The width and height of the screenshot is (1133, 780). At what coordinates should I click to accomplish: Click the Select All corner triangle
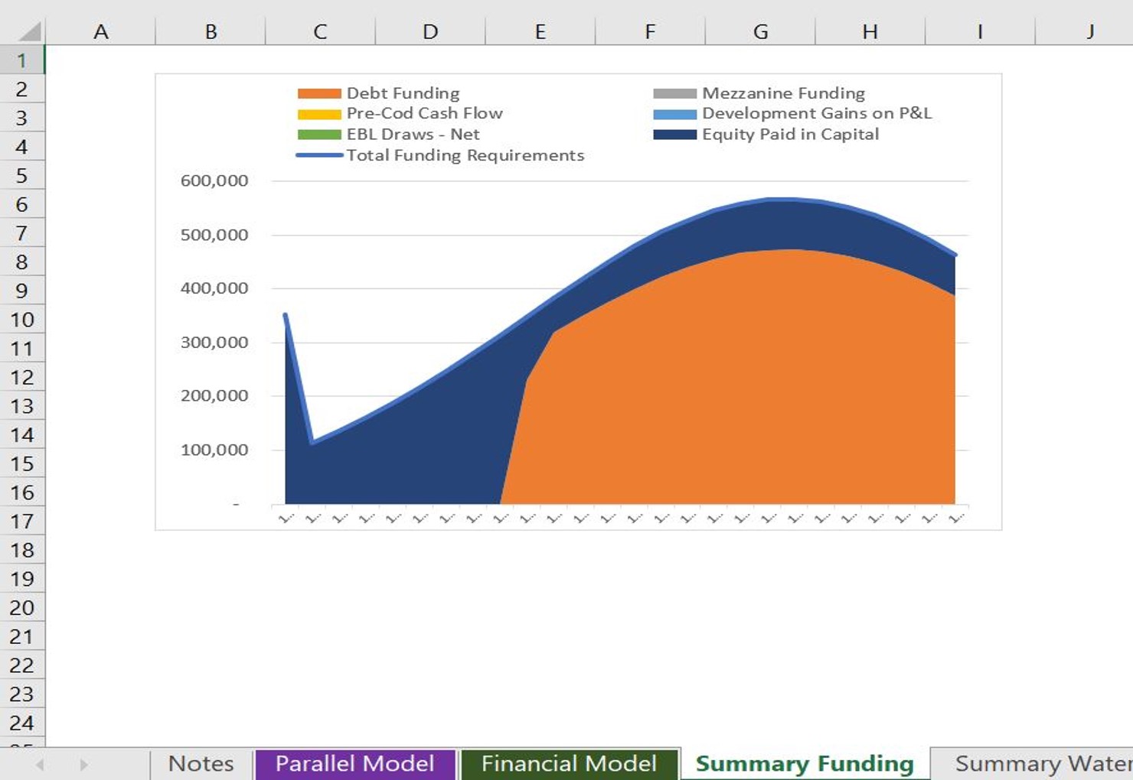pyautogui.click(x=29, y=31)
